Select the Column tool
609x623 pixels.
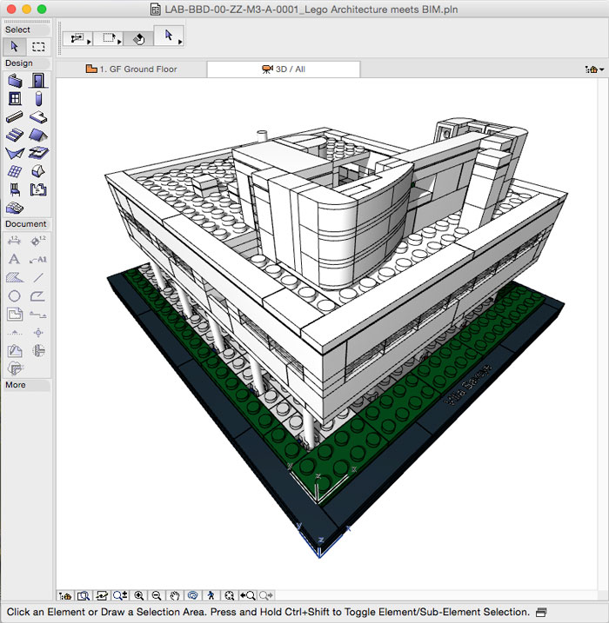(38, 99)
